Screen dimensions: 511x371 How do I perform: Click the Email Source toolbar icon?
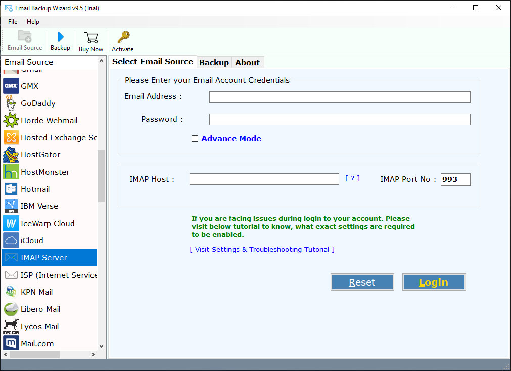pyautogui.click(x=24, y=36)
